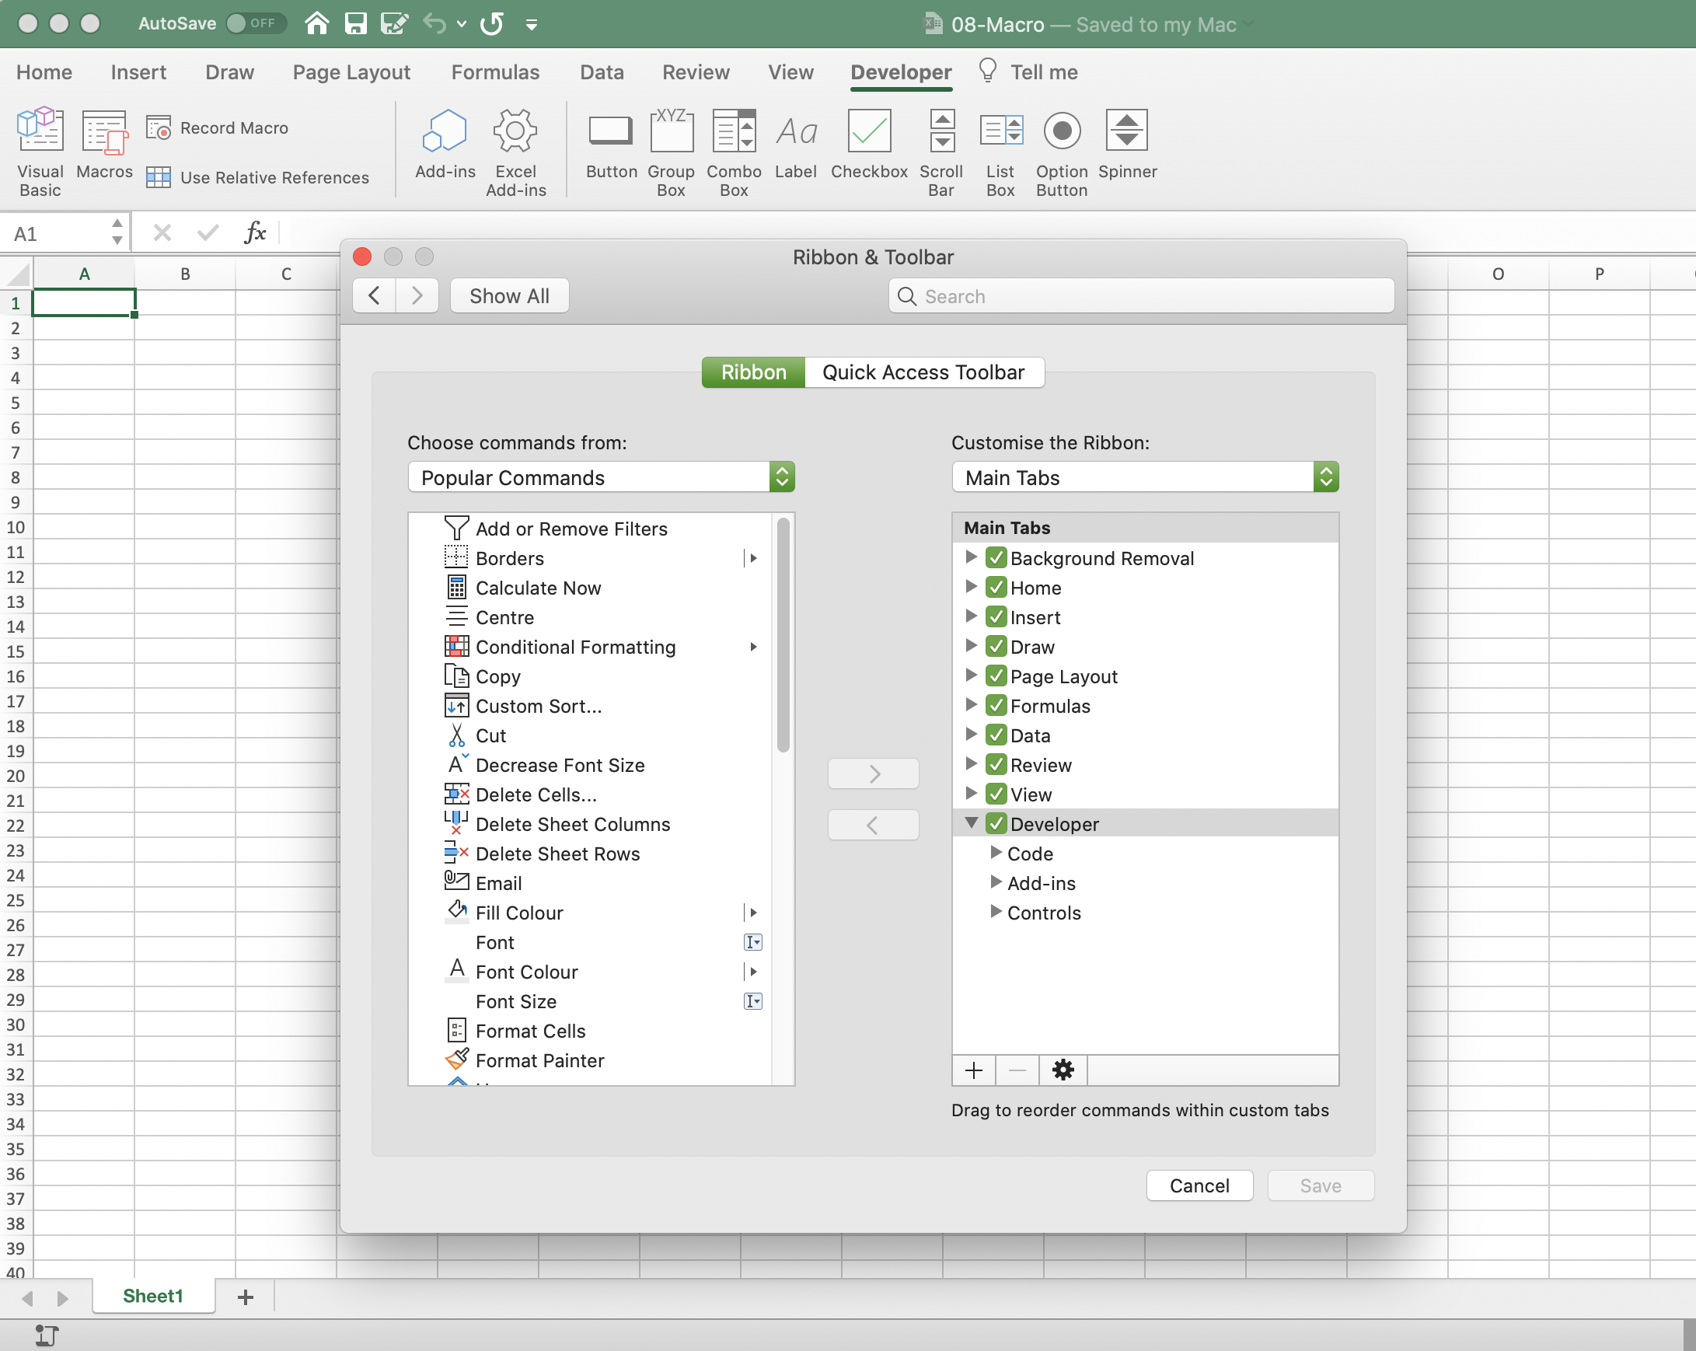Open the Quick Access Toolbar customize arrow in the title bar
Viewport: 1696px width, 1351px height.
point(532,25)
